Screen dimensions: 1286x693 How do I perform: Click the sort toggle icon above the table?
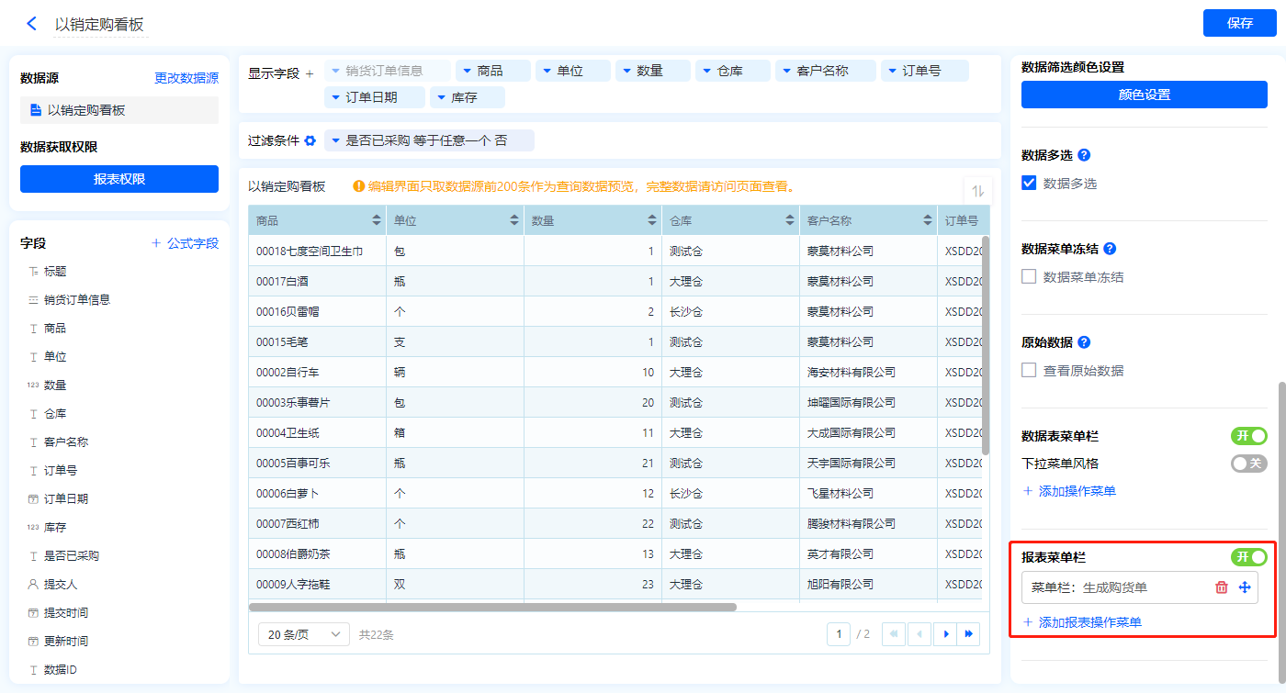pyautogui.click(x=977, y=191)
